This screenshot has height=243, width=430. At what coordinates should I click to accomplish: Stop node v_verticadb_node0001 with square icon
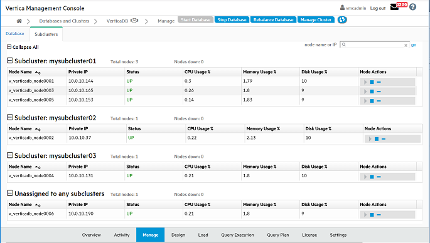pyautogui.click(x=372, y=82)
